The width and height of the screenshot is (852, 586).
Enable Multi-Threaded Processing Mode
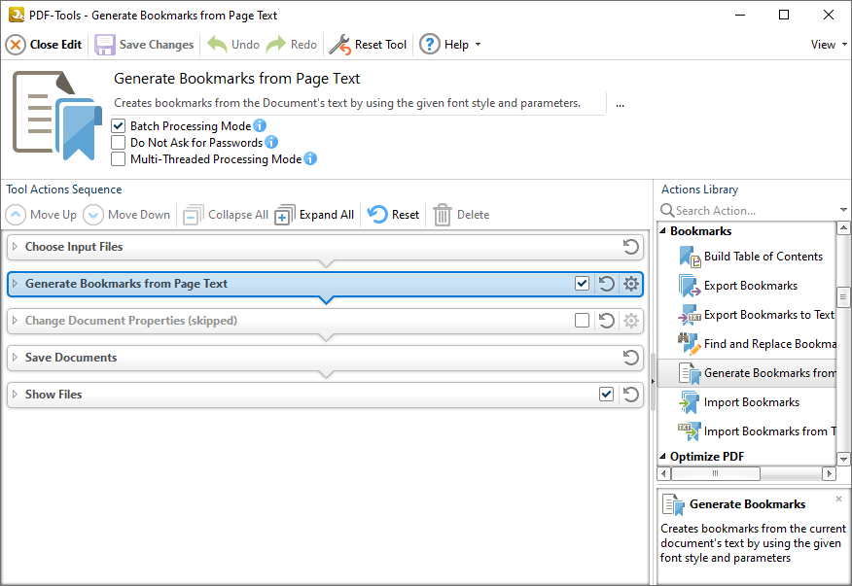119,158
